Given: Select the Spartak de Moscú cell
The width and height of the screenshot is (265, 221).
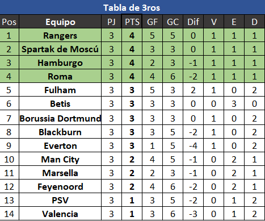Looking at the screenshot, I should tap(60, 49).
